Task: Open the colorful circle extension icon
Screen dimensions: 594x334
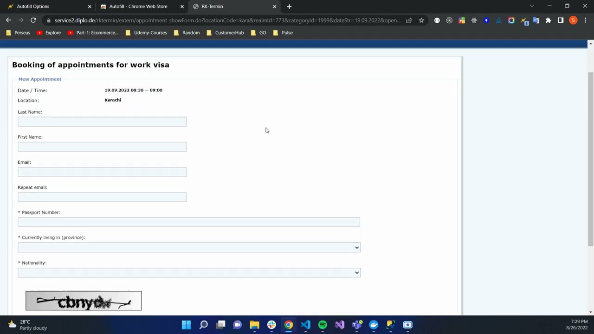Action: point(511,20)
